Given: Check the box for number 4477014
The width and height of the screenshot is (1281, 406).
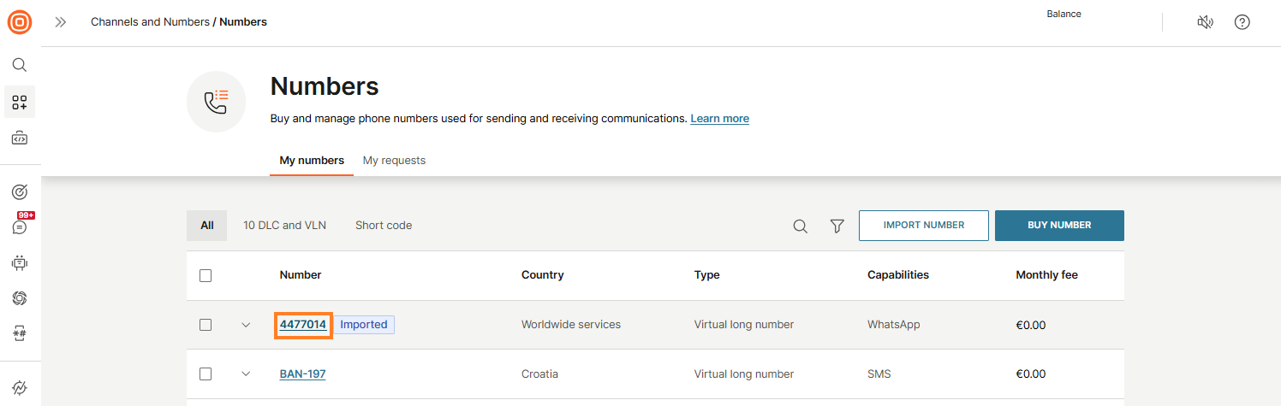Looking at the screenshot, I should (206, 325).
